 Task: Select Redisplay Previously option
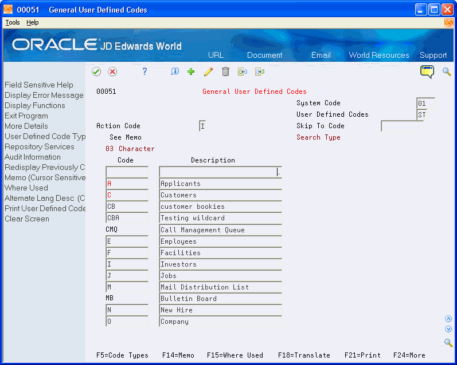click(45, 167)
